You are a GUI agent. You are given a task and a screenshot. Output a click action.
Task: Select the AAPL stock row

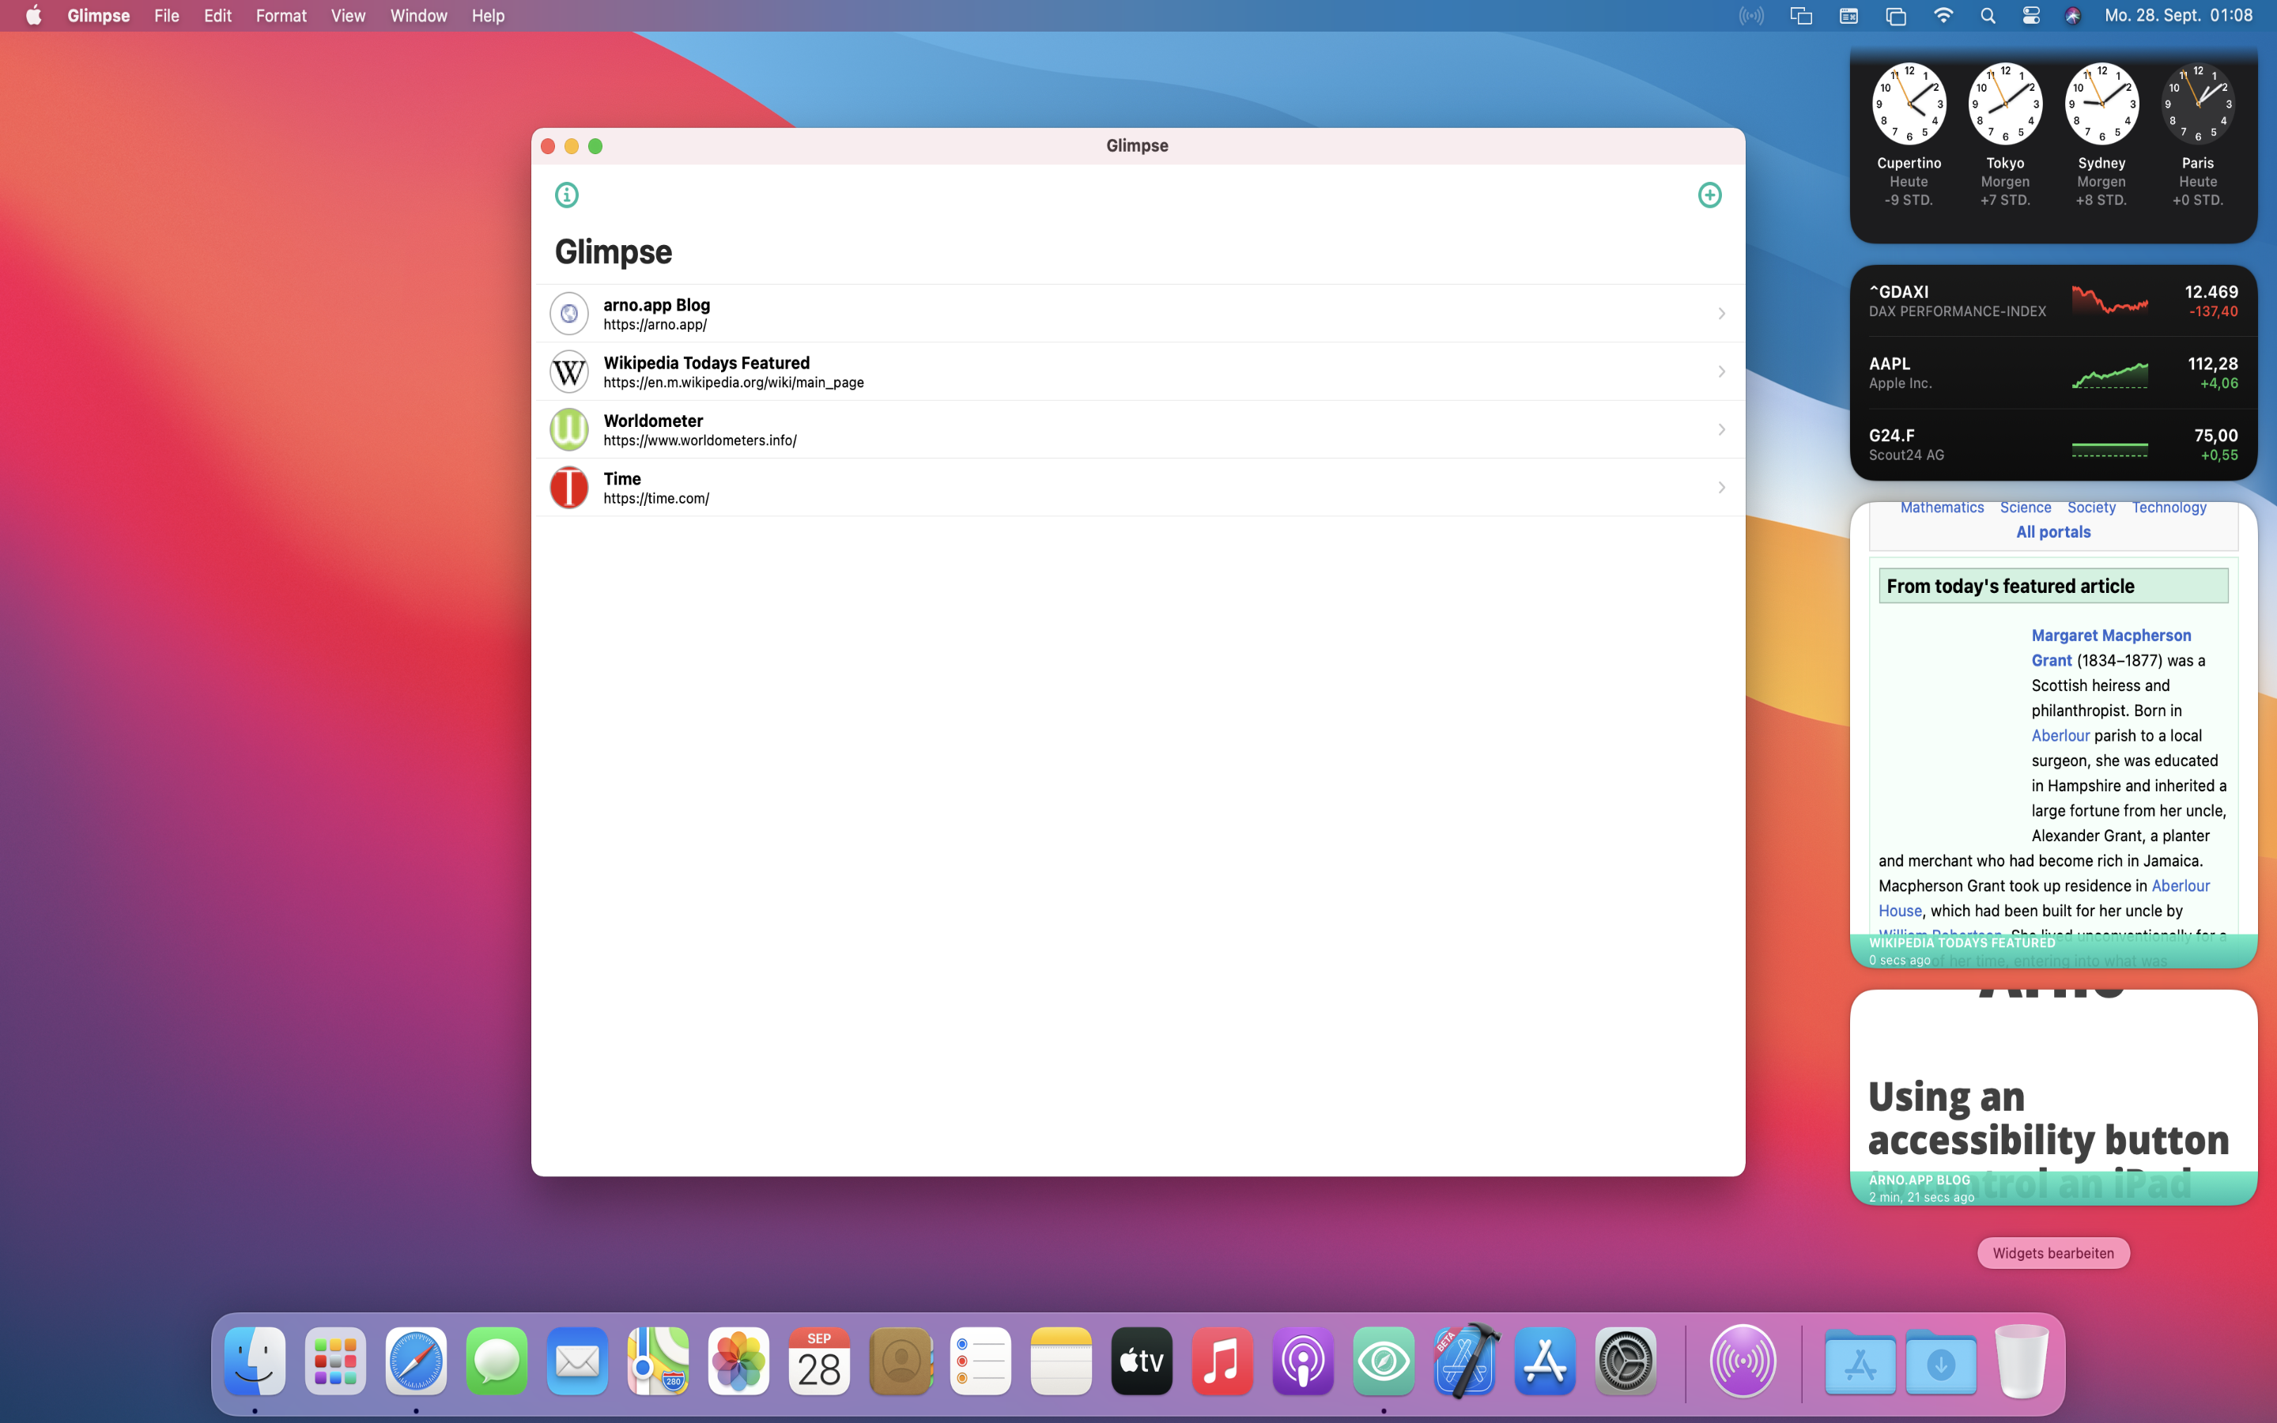2053,372
